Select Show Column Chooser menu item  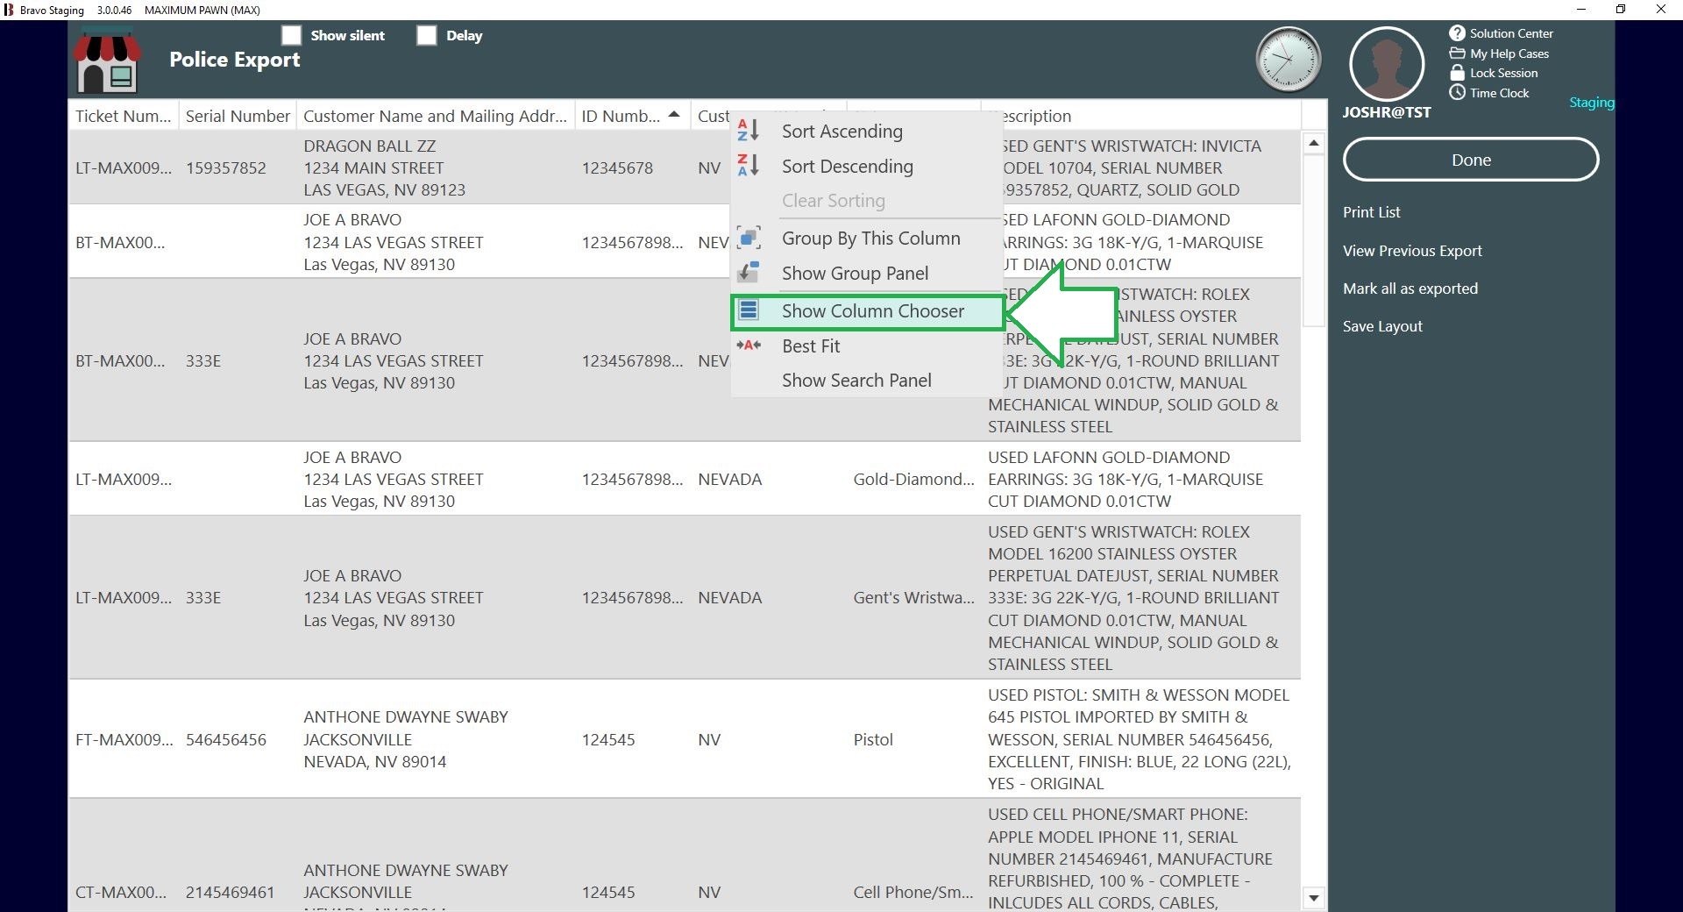[871, 311]
